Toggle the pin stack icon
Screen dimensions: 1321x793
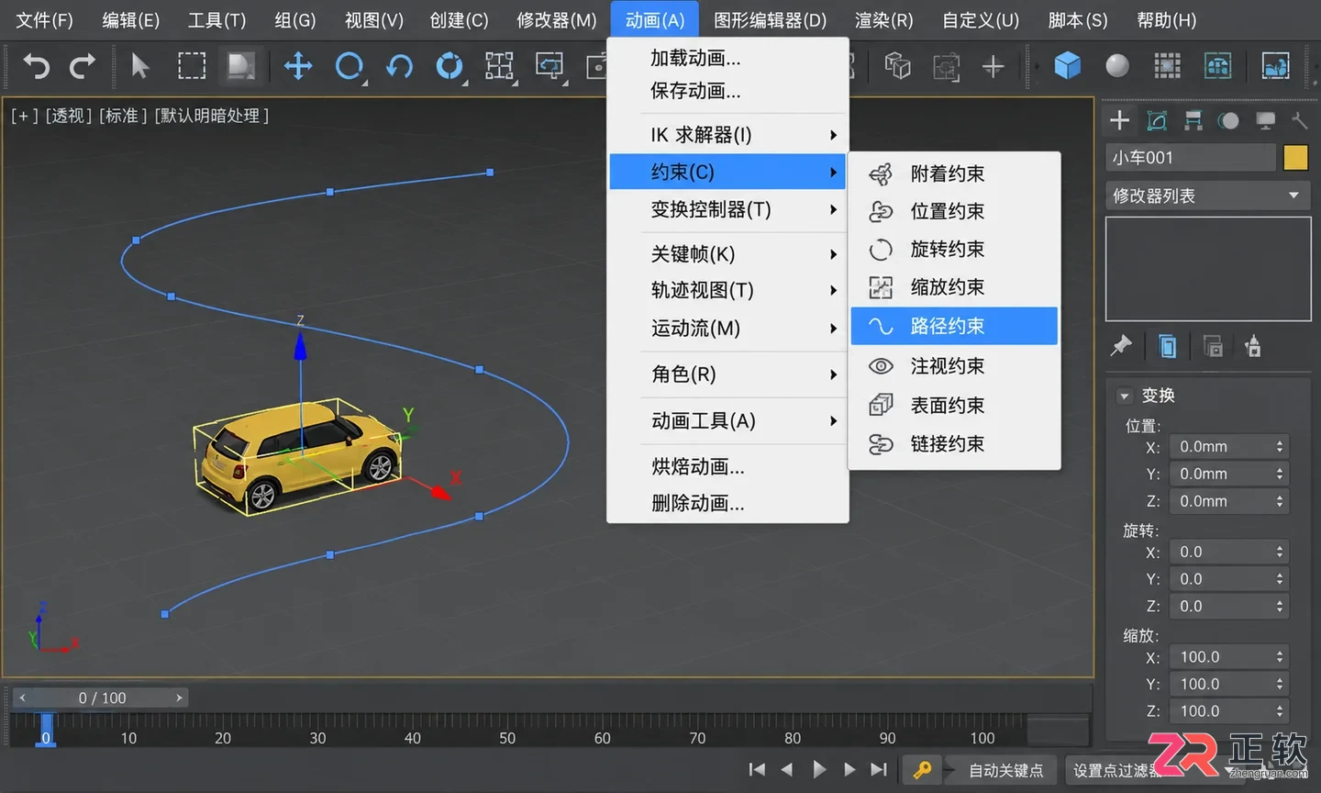1121,346
